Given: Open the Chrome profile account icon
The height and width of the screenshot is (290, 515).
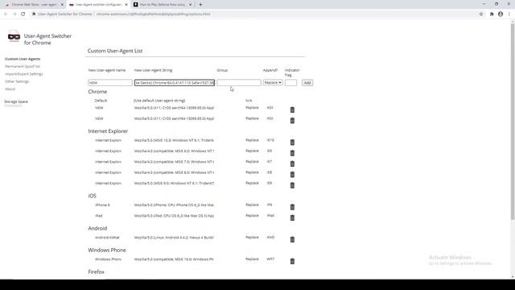Looking at the screenshot, I should click(501, 14).
